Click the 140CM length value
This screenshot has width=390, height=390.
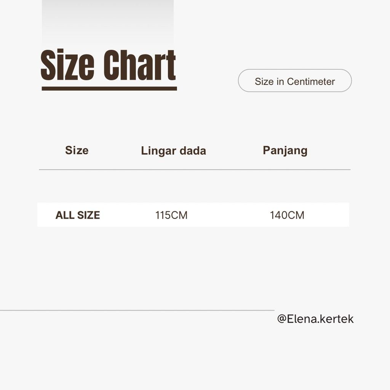pos(287,215)
